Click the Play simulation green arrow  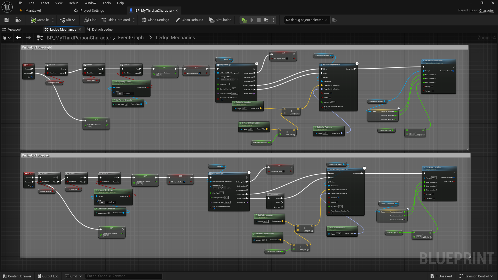click(x=243, y=20)
